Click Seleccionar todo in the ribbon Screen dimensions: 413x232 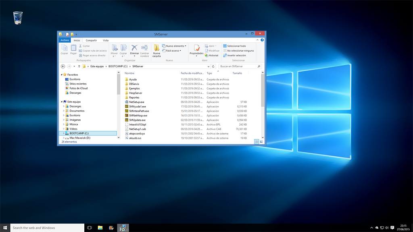(236, 46)
